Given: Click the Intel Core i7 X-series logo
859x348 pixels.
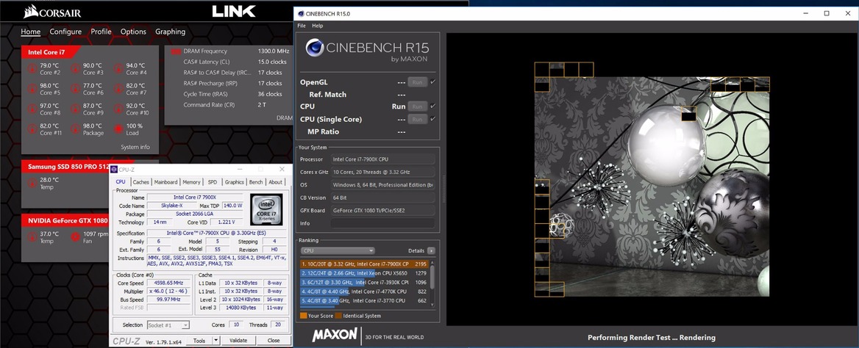Looking at the screenshot, I should pos(266,209).
